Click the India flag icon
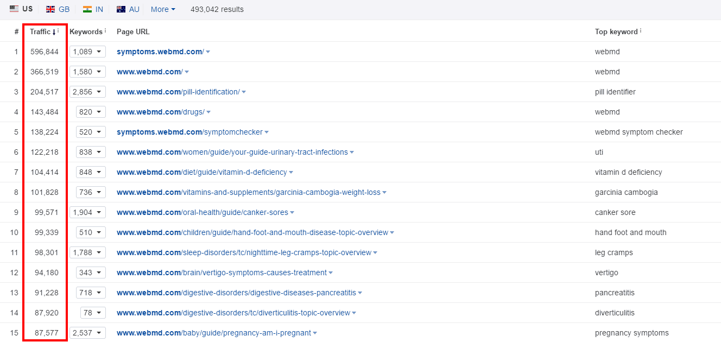The height and width of the screenshot is (342, 721). [x=87, y=9]
